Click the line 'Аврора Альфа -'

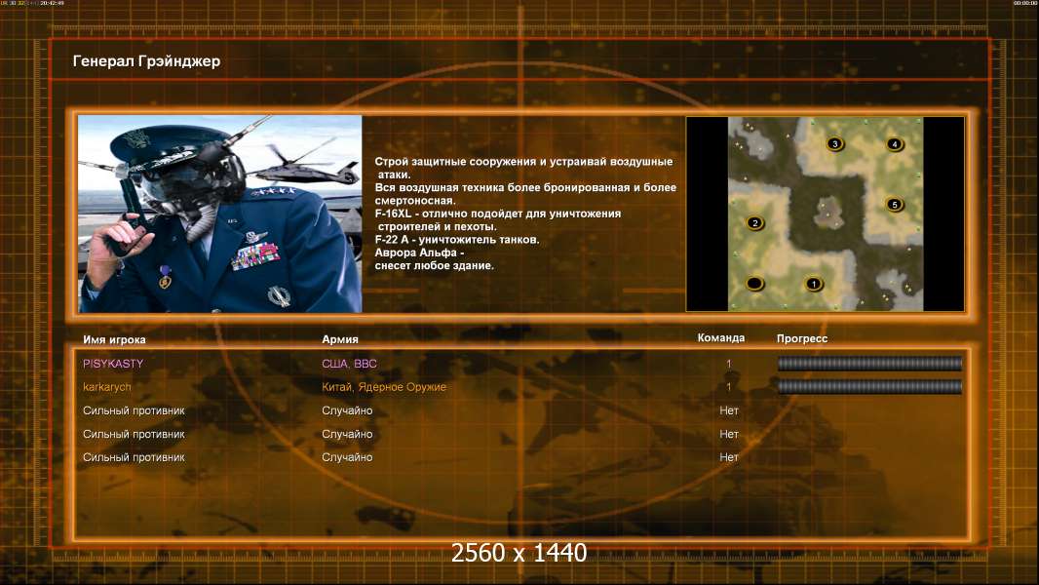pos(419,253)
